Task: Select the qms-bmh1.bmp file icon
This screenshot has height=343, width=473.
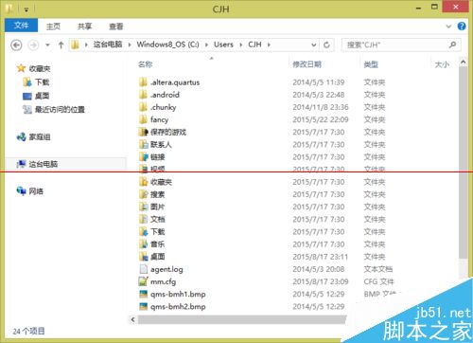Action: coord(143,294)
